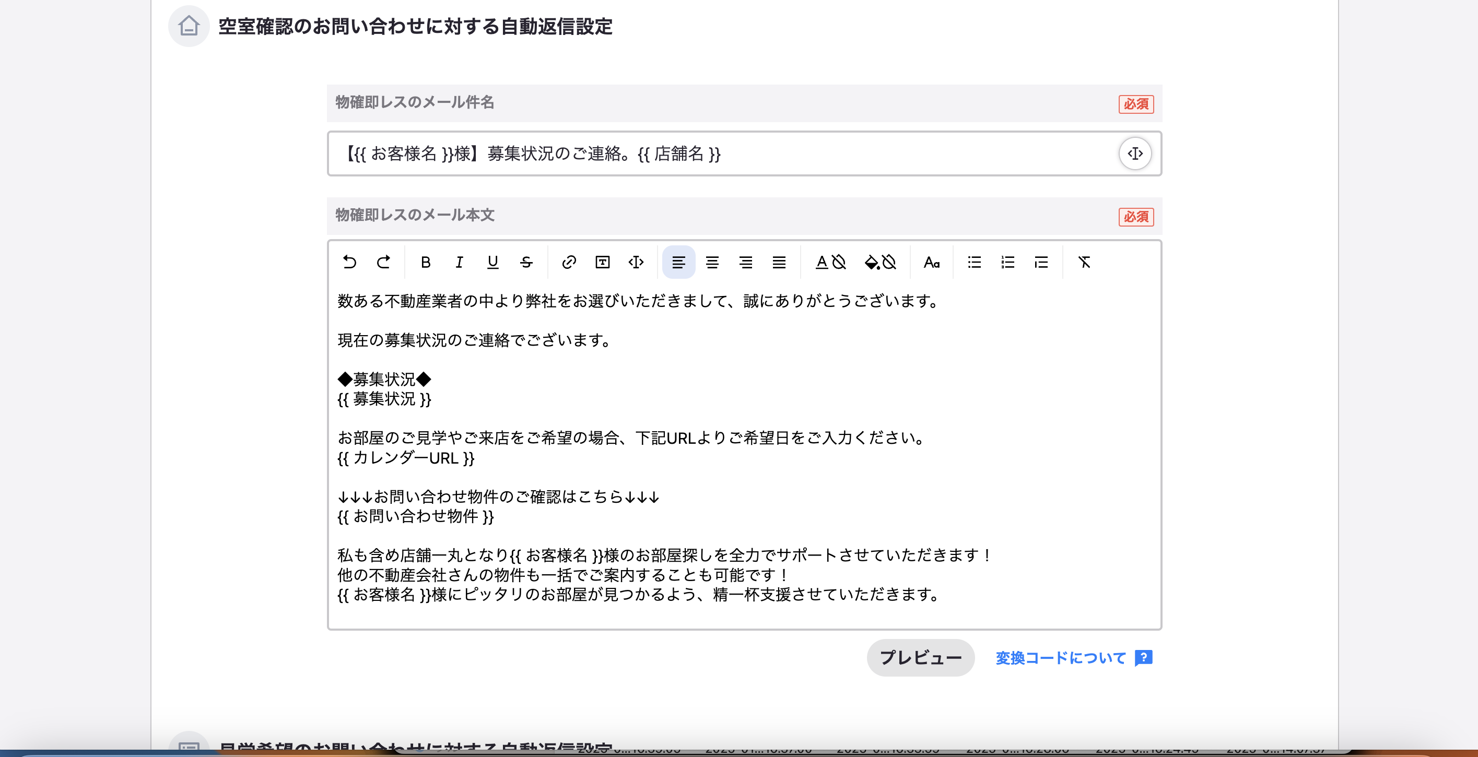Open the text color tool
This screenshot has width=1478, height=757.
830,262
